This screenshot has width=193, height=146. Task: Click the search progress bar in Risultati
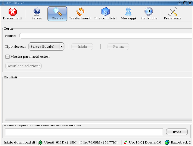[x=98, y=119]
